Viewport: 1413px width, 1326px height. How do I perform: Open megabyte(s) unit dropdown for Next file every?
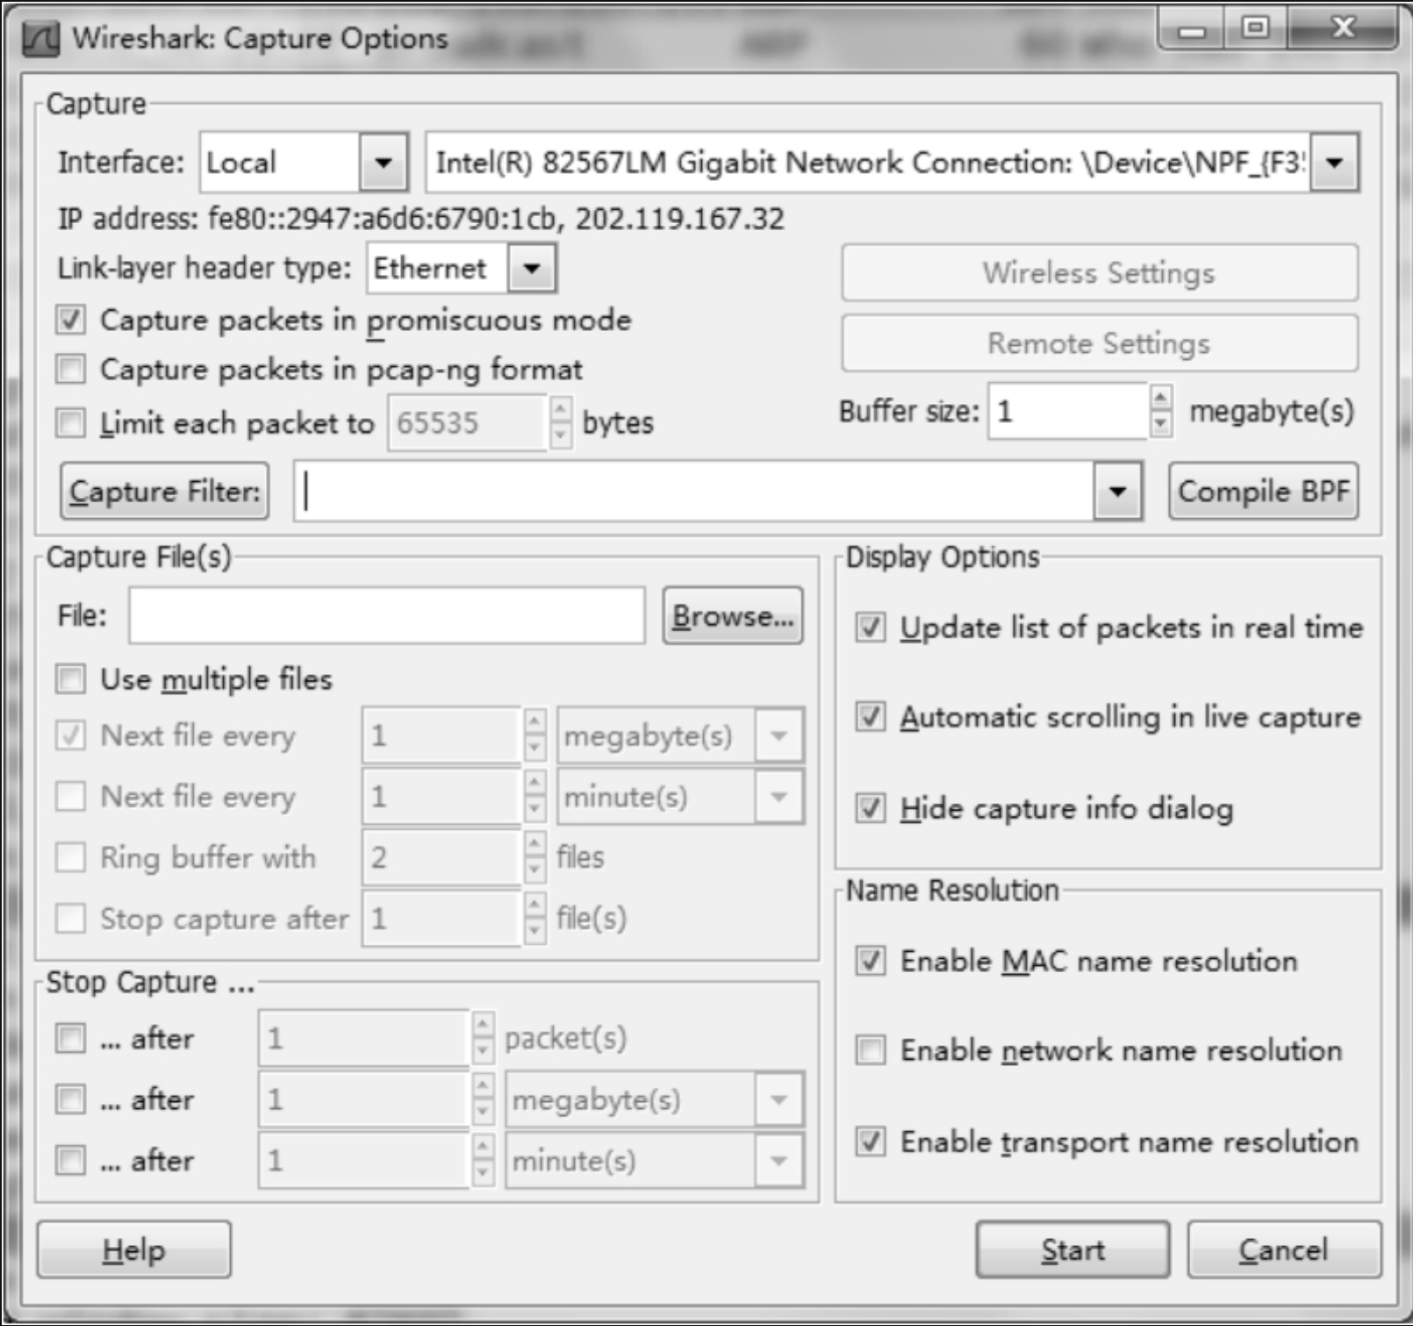(778, 736)
